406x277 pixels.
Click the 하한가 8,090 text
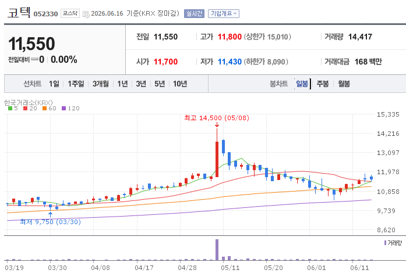point(266,62)
